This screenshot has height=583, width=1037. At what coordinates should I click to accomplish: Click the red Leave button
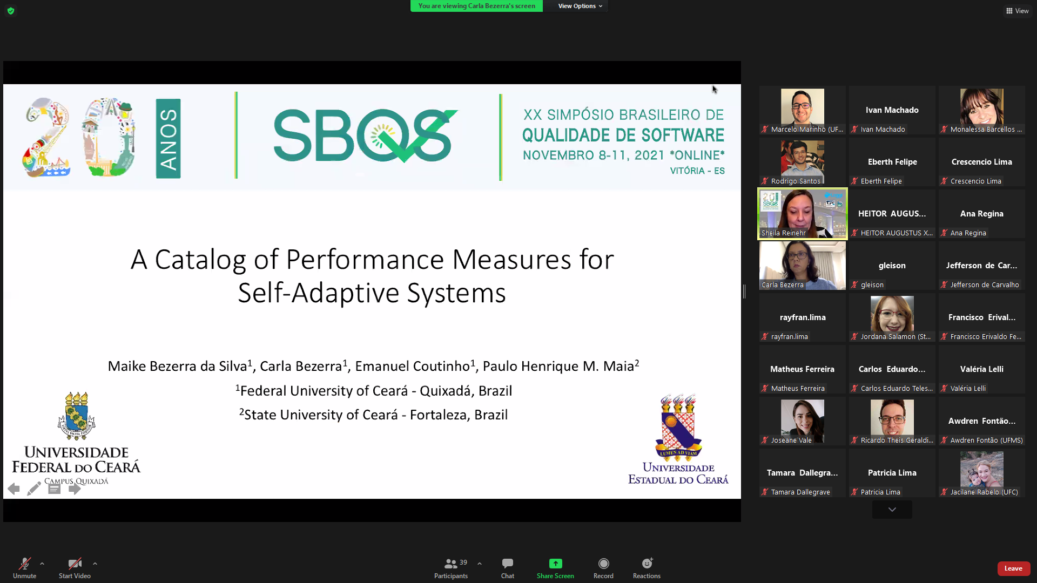[1013, 568]
